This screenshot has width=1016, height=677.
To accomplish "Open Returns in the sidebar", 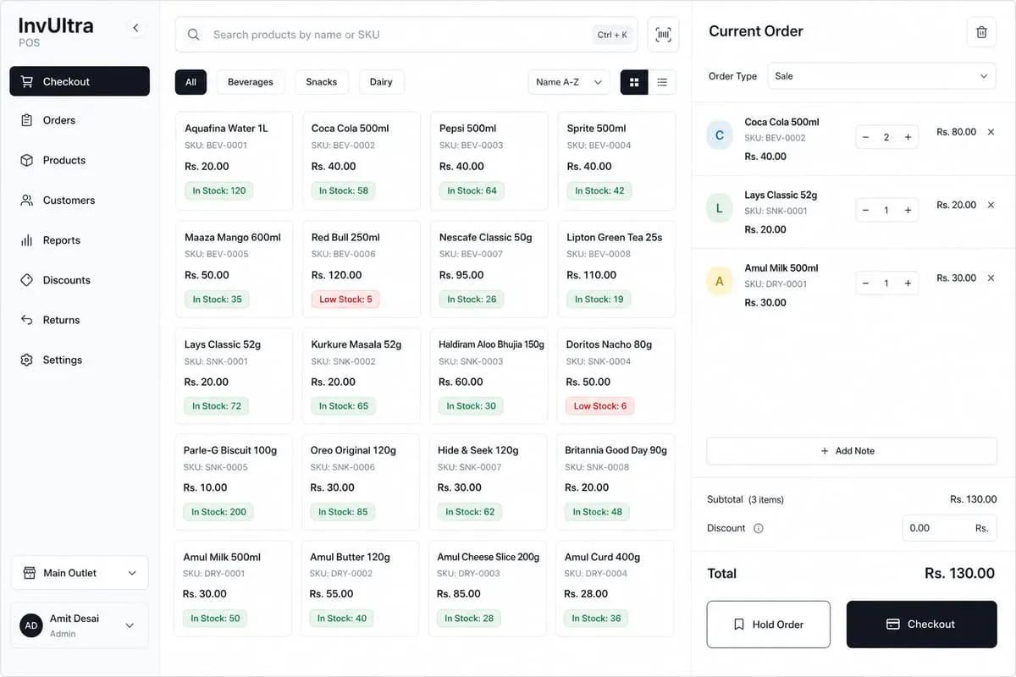I will pos(80,320).
